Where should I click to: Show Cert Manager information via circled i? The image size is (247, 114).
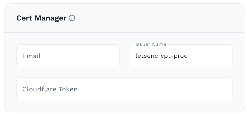pyautogui.click(x=72, y=18)
